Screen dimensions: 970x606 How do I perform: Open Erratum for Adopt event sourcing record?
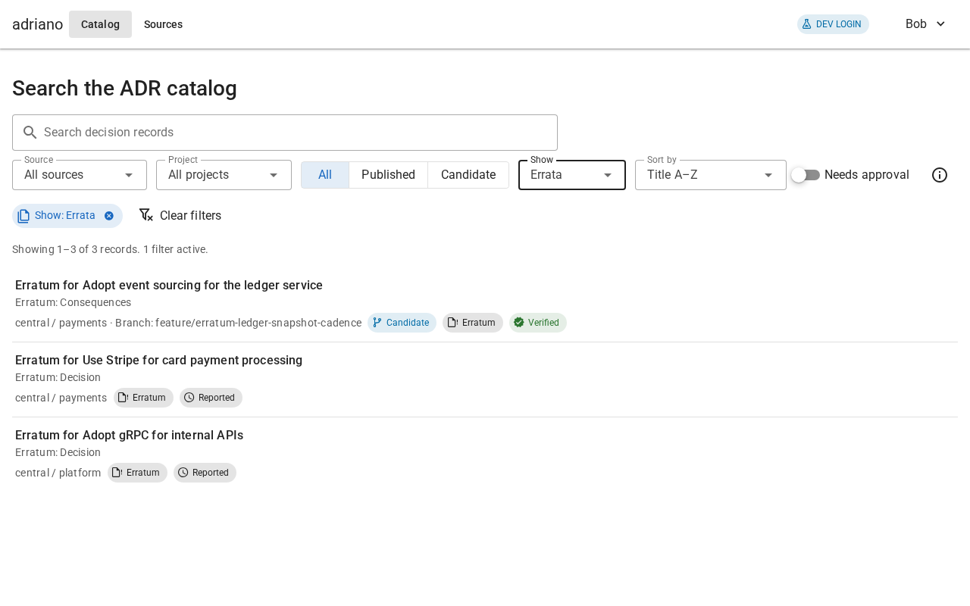click(x=169, y=286)
